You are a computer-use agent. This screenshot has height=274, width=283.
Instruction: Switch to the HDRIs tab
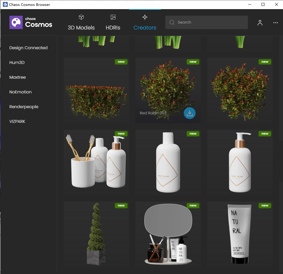(x=113, y=23)
